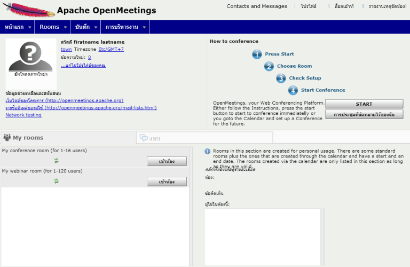Click the My rooms people icon
This screenshot has height=267, width=410.
pyautogui.click(x=7, y=137)
